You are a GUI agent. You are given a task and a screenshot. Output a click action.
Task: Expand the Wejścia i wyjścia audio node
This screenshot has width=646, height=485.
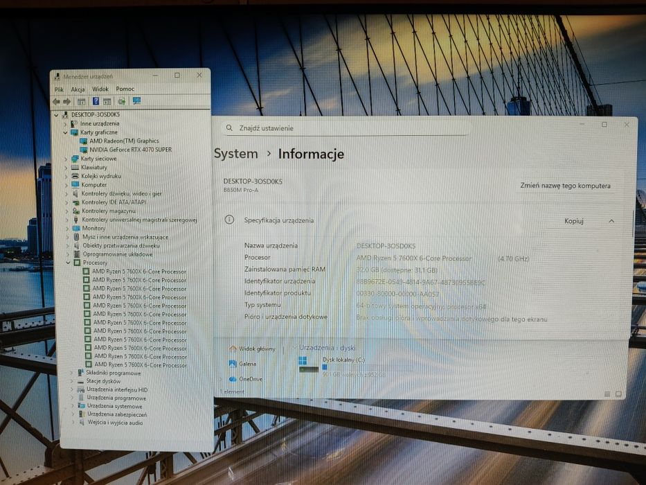tap(74, 423)
